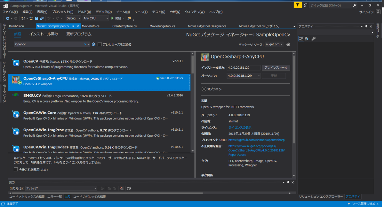
Task: Click the refresh icon beside search box
Action: pyautogui.click(x=94, y=44)
